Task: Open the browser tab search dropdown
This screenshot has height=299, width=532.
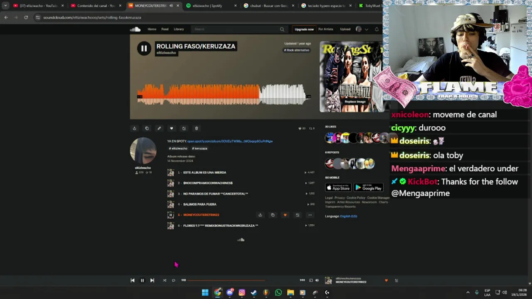Action: pyautogui.click(x=5, y=6)
